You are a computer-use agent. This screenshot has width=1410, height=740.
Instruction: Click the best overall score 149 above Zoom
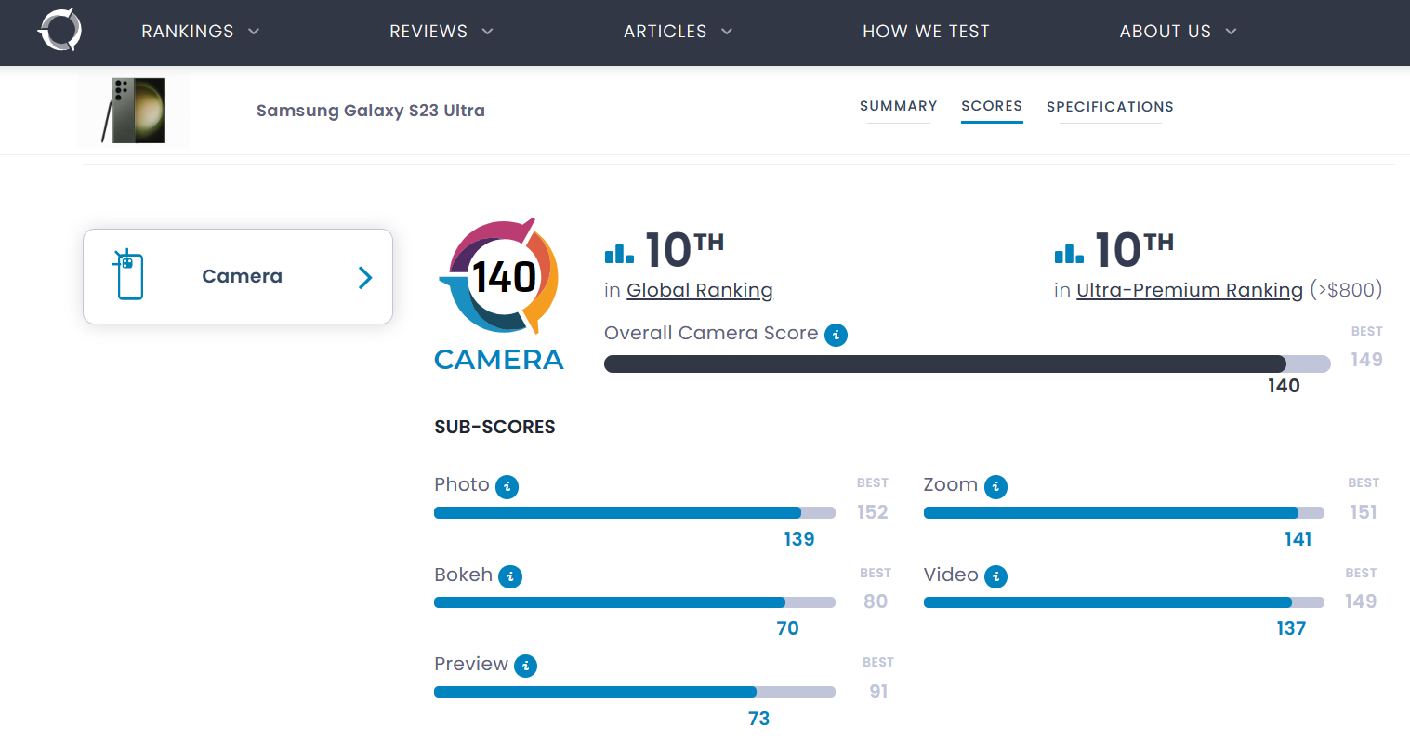pyautogui.click(x=1366, y=360)
